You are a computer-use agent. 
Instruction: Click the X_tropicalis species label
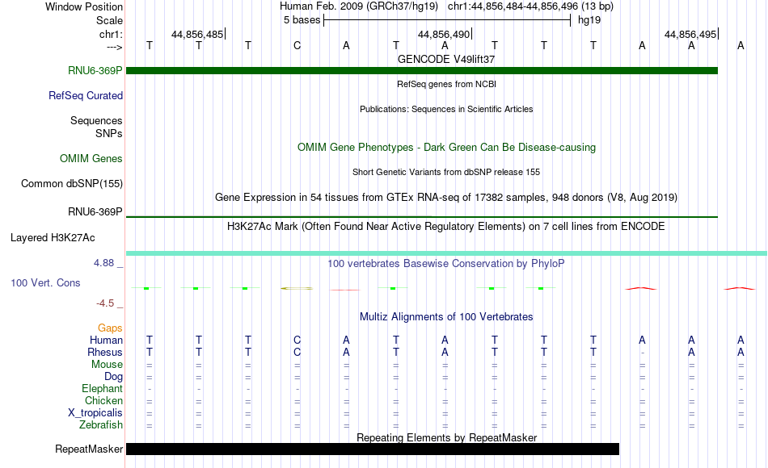coord(95,413)
